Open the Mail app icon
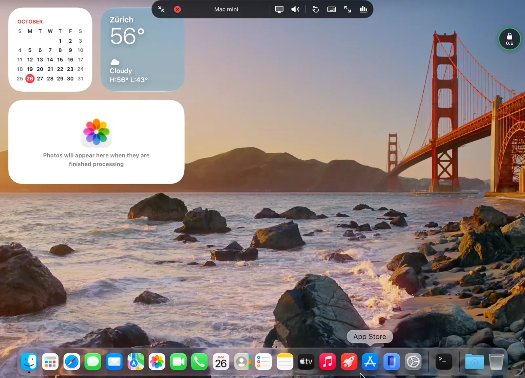Viewport: 525px width, 378px height. pyautogui.click(x=114, y=362)
